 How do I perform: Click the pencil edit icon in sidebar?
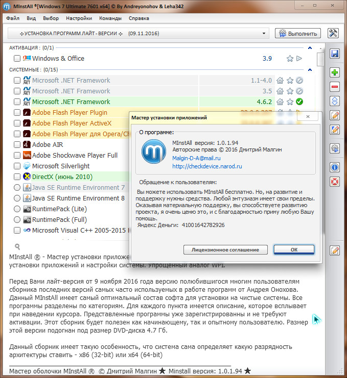pyautogui.click(x=335, y=115)
